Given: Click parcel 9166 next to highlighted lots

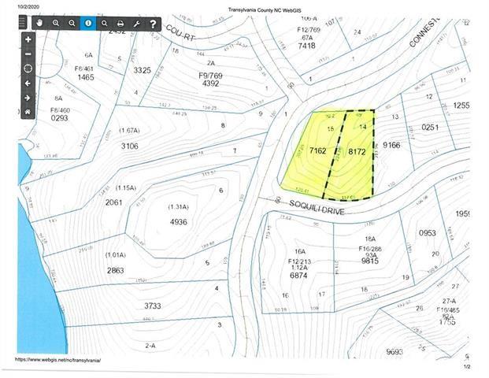Looking at the screenshot, I should click(391, 145).
